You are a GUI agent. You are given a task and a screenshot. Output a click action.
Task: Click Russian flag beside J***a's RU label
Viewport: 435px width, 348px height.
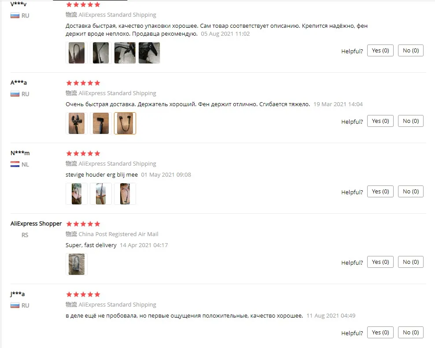point(15,306)
